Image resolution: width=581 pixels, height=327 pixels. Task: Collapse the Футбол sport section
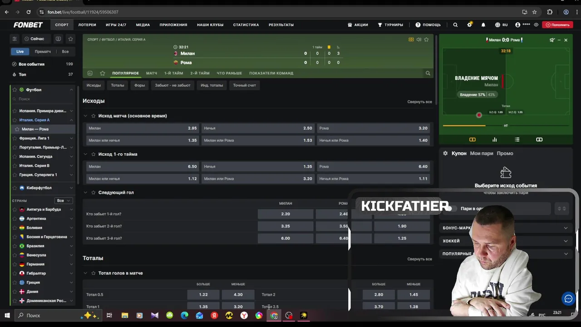pyautogui.click(x=71, y=90)
